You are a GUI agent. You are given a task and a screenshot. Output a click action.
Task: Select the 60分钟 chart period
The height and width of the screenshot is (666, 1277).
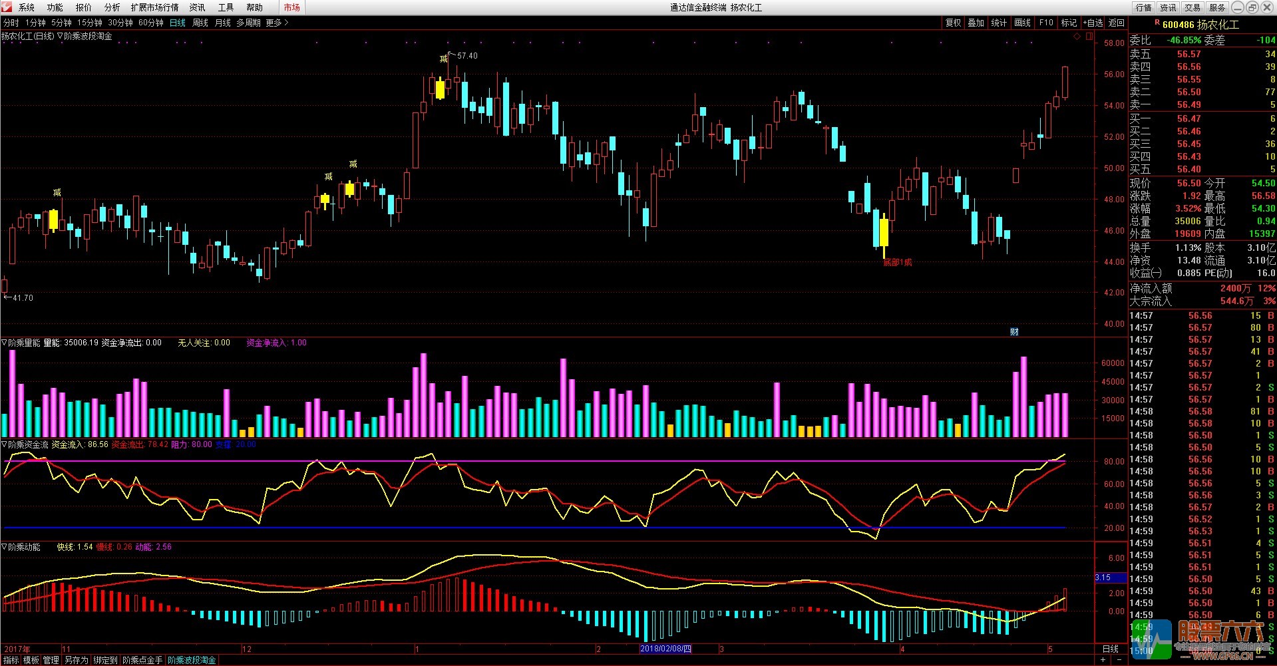151,23
